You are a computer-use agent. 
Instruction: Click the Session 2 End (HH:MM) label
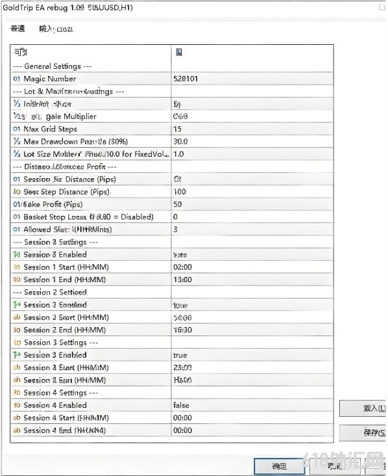click(64, 330)
